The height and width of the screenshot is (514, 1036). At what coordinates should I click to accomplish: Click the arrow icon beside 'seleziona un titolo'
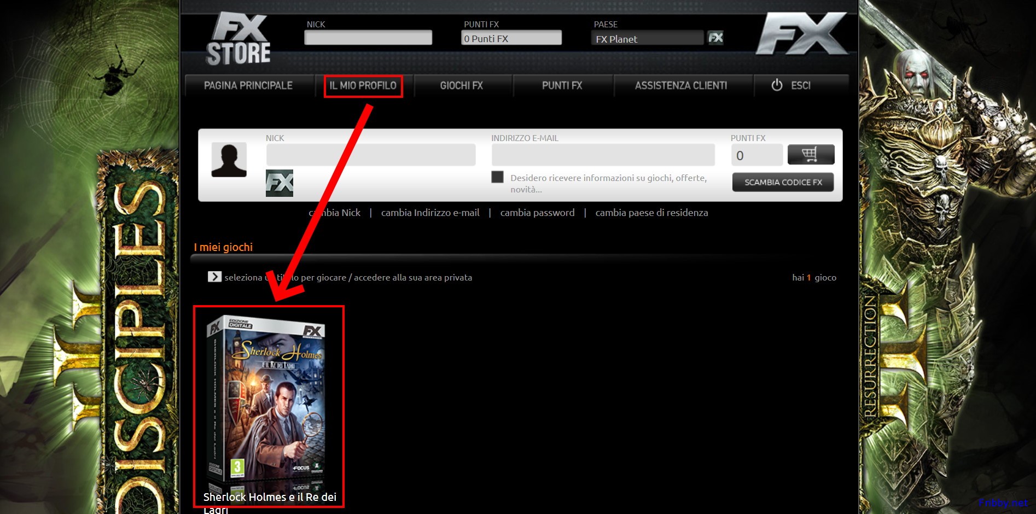(x=214, y=277)
